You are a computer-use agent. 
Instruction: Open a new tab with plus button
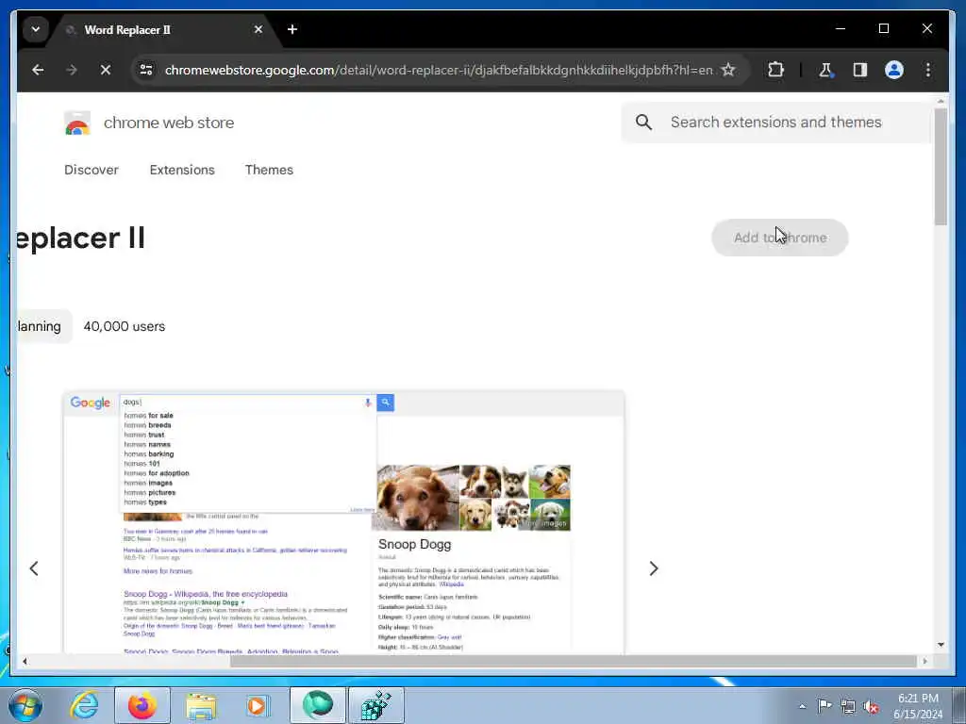coord(292,29)
